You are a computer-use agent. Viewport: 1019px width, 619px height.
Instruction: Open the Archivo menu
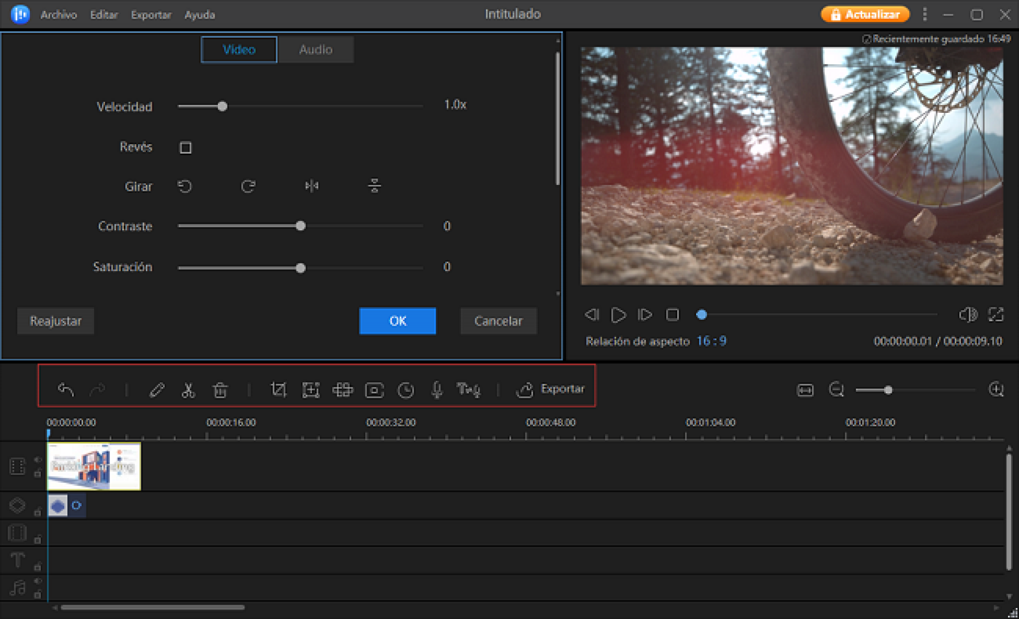[x=58, y=14]
